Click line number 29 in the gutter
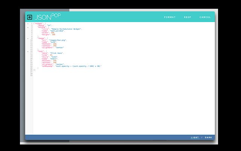This screenshot has height=151, width=241. click(31, 75)
